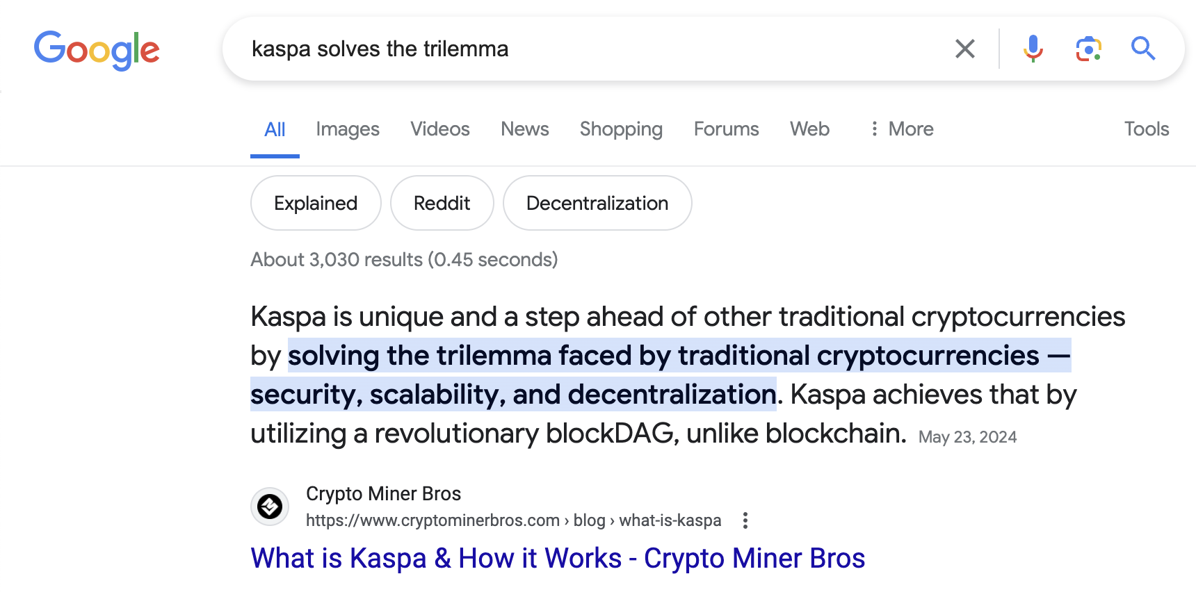The image size is (1196, 592).
Task: Open the News results tab
Action: point(524,129)
